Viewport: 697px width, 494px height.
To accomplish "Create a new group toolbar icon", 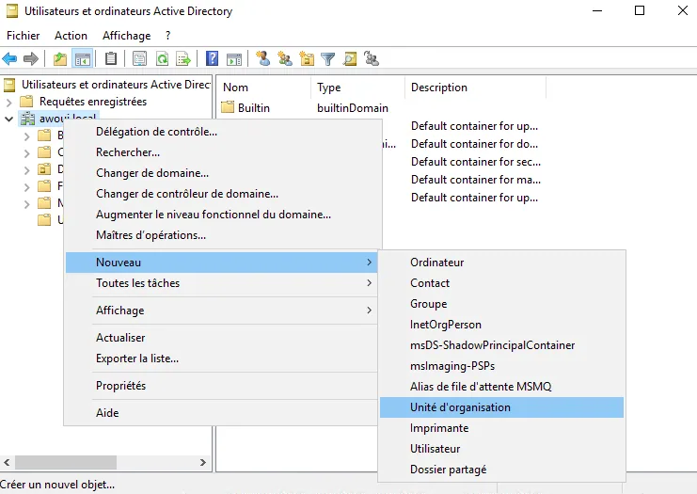I will click(x=285, y=58).
